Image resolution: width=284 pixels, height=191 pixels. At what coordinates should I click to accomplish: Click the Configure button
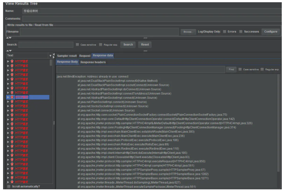click(x=271, y=32)
